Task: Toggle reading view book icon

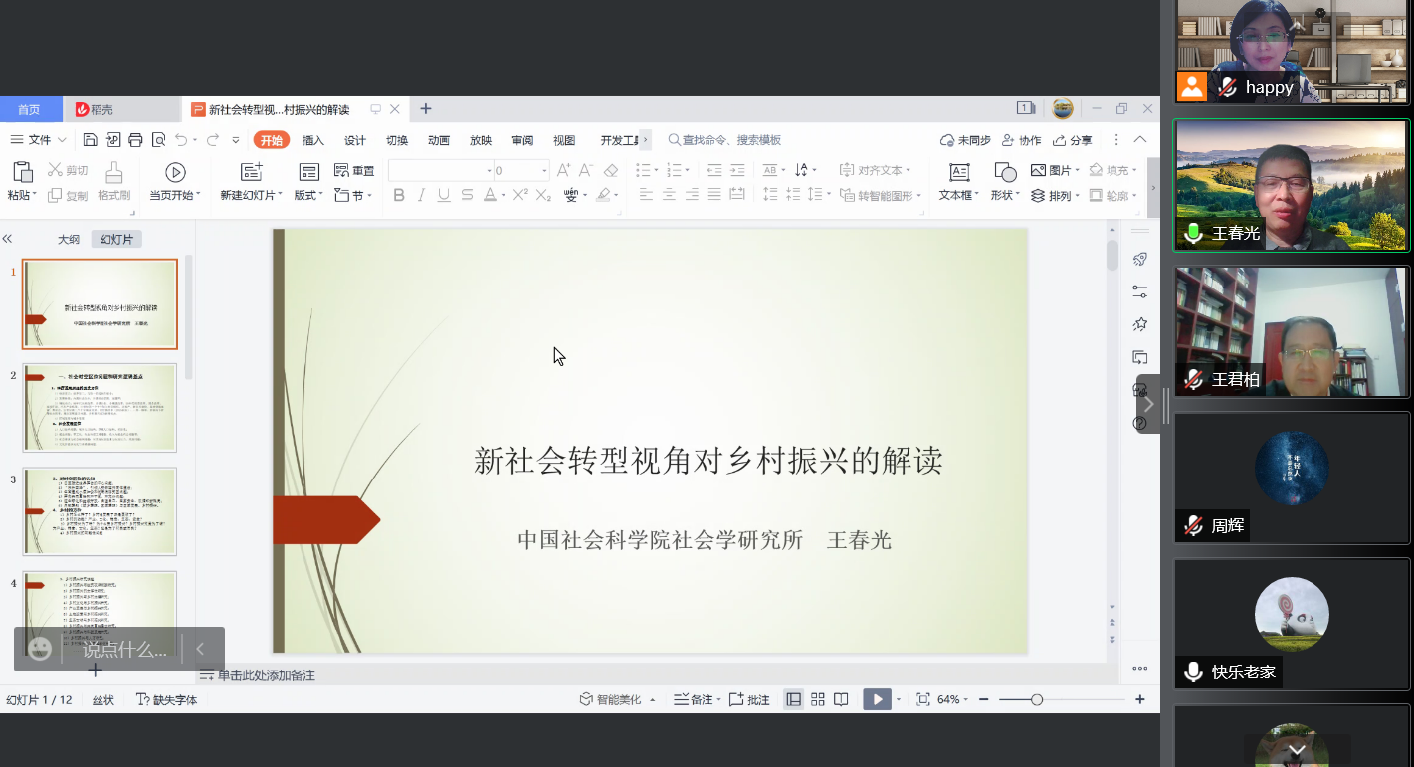Action: (841, 699)
